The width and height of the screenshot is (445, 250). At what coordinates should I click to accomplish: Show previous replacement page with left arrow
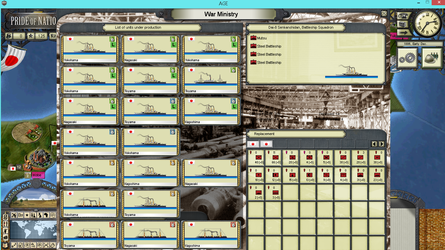click(375, 144)
